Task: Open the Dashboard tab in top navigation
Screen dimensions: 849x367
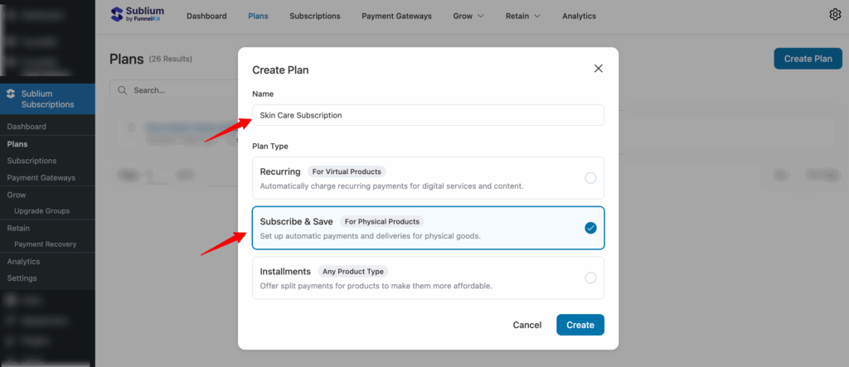Action: (206, 16)
